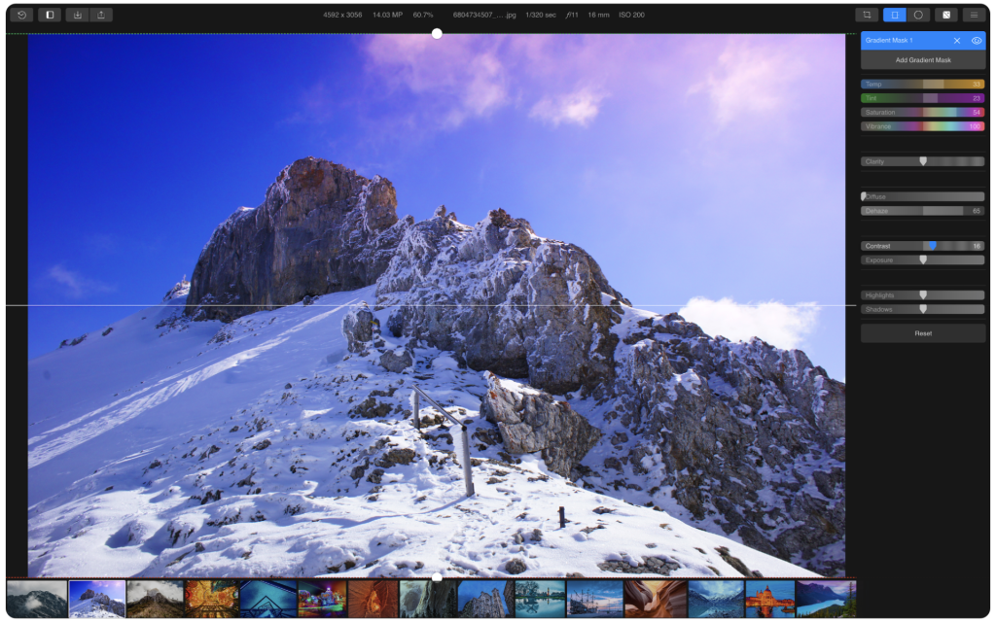Open the cloudy grey mountain thumbnail
The height and width of the screenshot is (622, 996).
click(x=37, y=599)
